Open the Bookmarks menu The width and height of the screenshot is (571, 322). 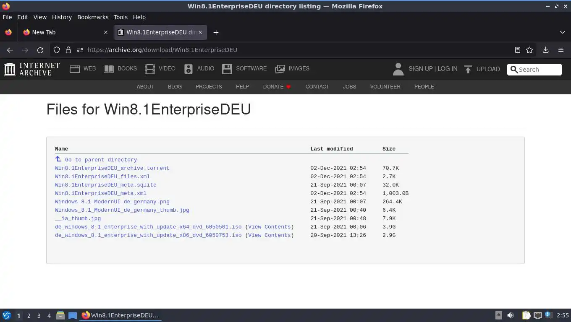(93, 17)
